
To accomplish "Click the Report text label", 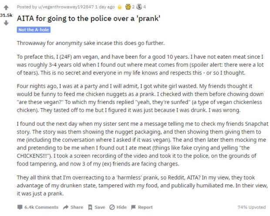I will (145, 207).
